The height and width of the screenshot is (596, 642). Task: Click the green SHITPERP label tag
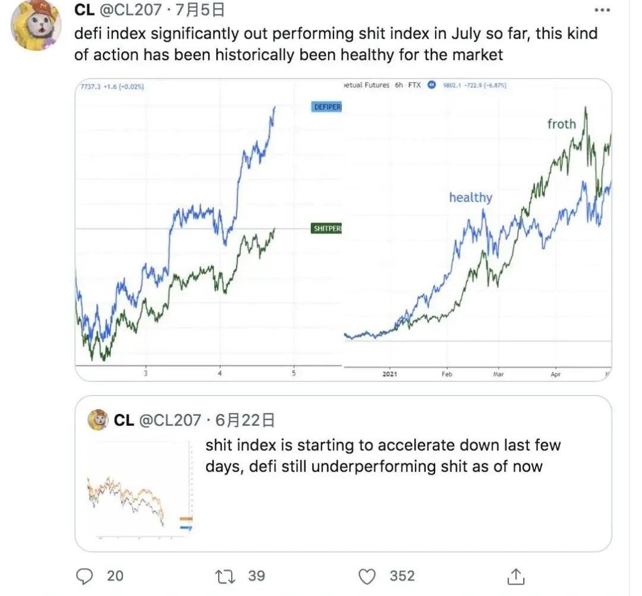point(326,229)
